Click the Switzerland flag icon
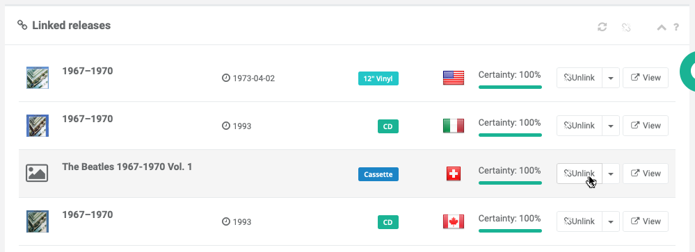Screen dimensions: 695x252 coord(454,174)
